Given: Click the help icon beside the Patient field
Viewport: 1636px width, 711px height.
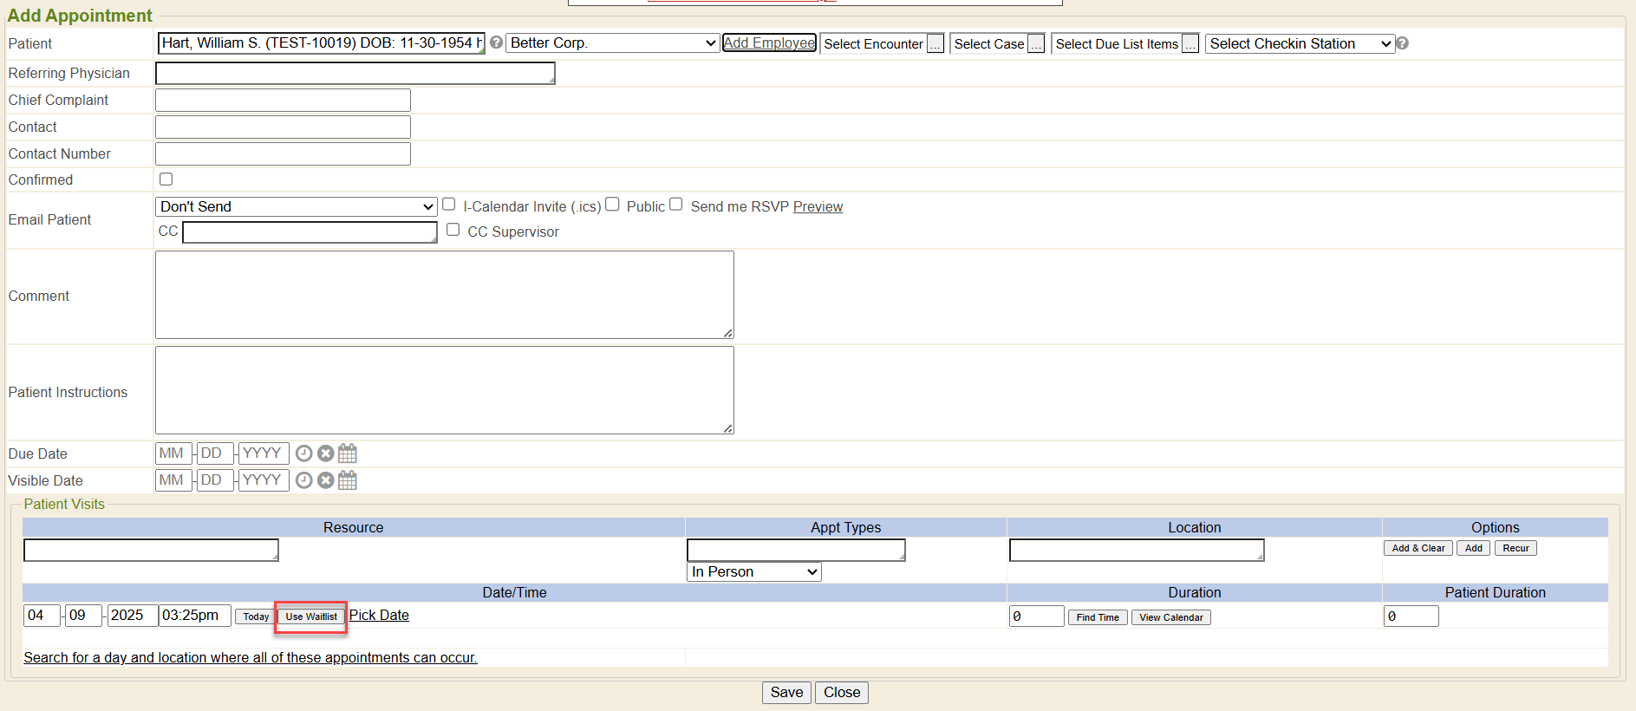Looking at the screenshot, I should pyautogui.click(x=496, y=42).
